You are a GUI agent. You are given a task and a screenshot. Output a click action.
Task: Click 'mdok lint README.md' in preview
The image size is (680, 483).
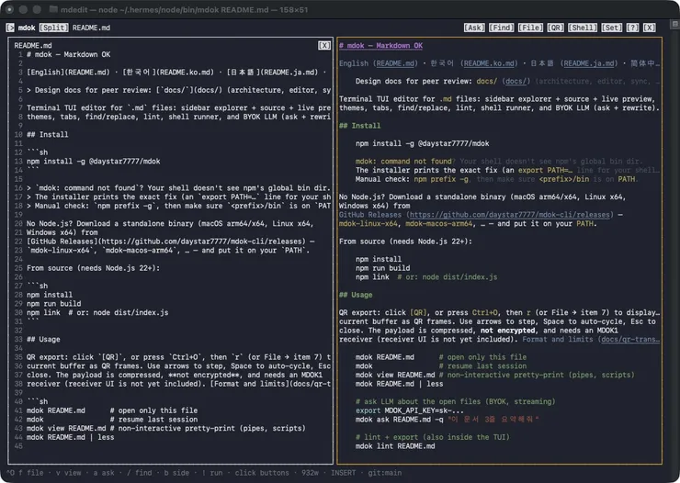click(395, 446)
